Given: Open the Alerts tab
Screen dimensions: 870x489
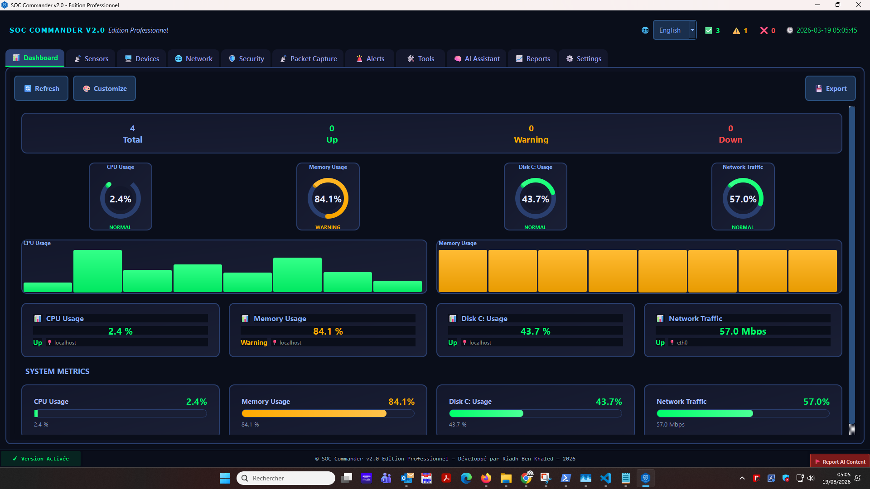Looking at the screenshot, I should point(370,59).
